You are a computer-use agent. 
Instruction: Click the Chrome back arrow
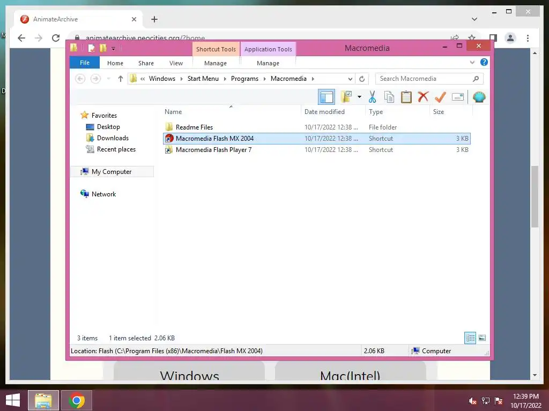(21, 38)
